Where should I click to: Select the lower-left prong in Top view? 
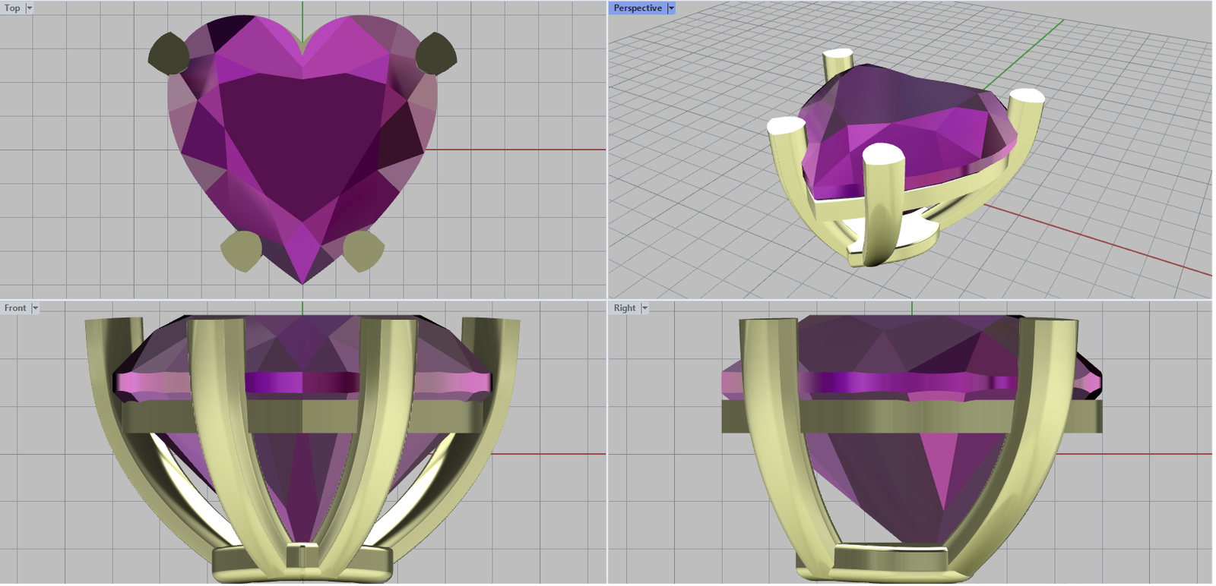click(x=242, y=251)
